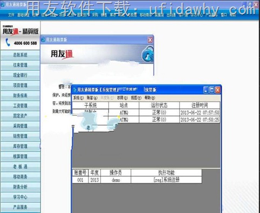Click the 子系统 column header
This screenshot has height=213, width=260.
pos(91,105)
